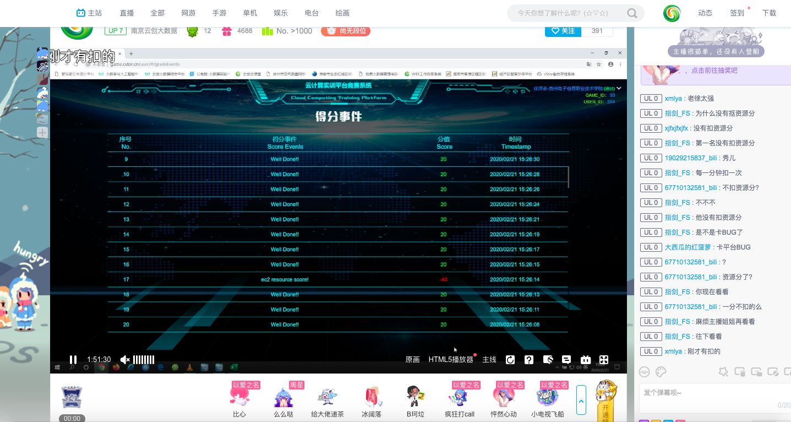Reload the stream with the refresh icon
Viewport: 791px width, 422px height.
[510, 360]
